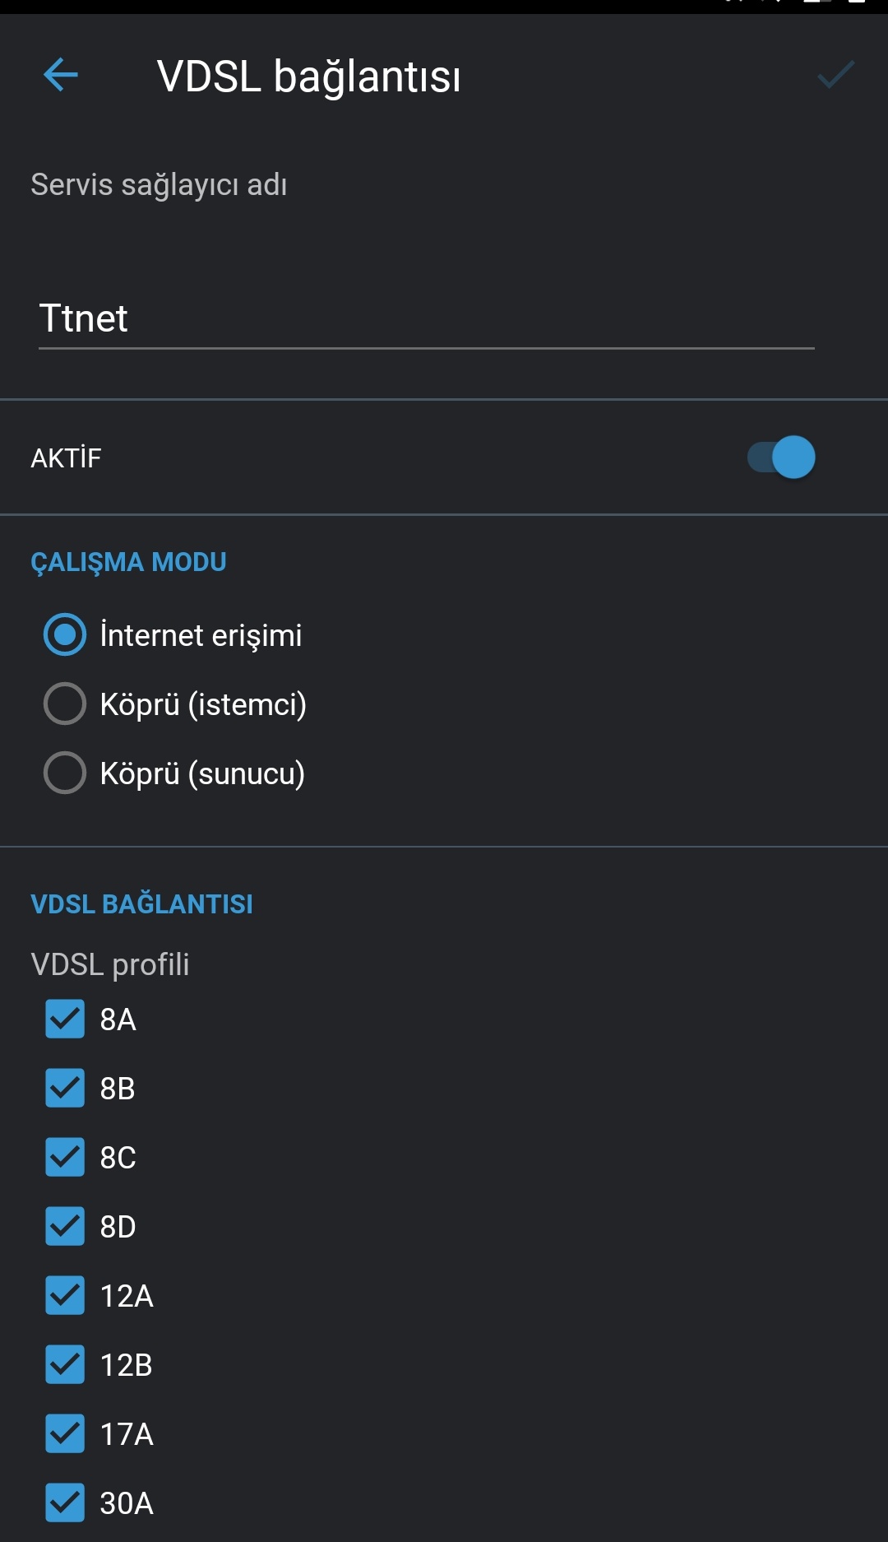Uncheck the 8A VDSL profile

click(65, 1019)
